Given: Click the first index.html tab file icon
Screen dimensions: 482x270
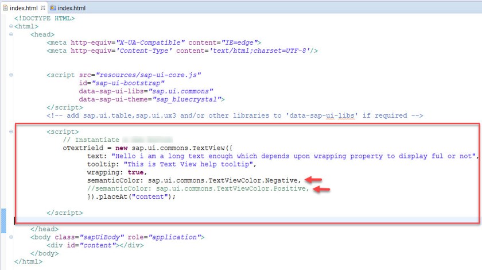Looking at the screenshot, I should pyautogui.click(x=6, y=7).
